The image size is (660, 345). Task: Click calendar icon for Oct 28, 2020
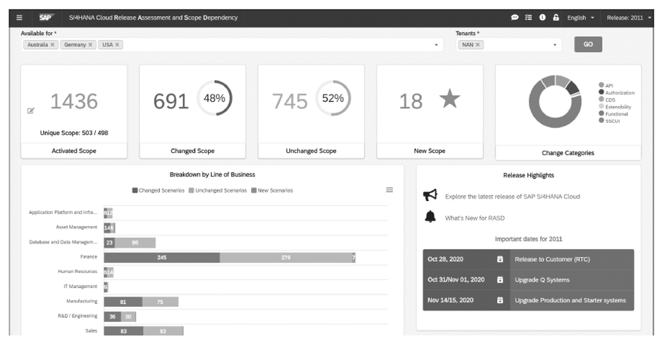[x=500, y=259]
